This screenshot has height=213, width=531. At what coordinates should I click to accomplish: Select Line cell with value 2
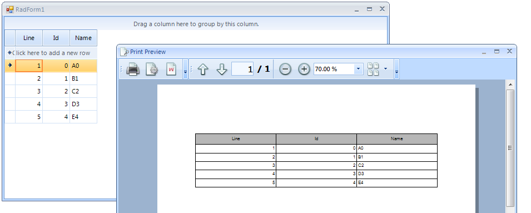pos(29,78)
